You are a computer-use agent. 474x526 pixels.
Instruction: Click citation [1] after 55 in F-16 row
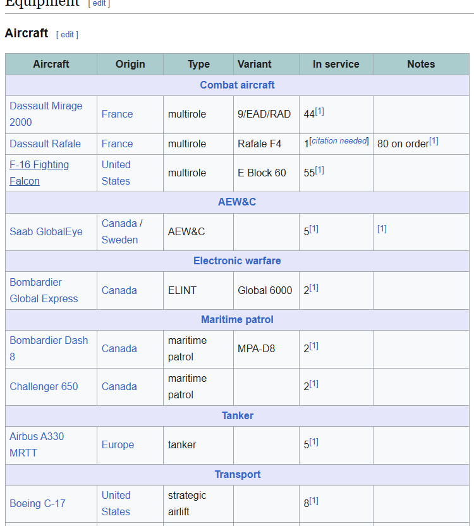[319, 170]
